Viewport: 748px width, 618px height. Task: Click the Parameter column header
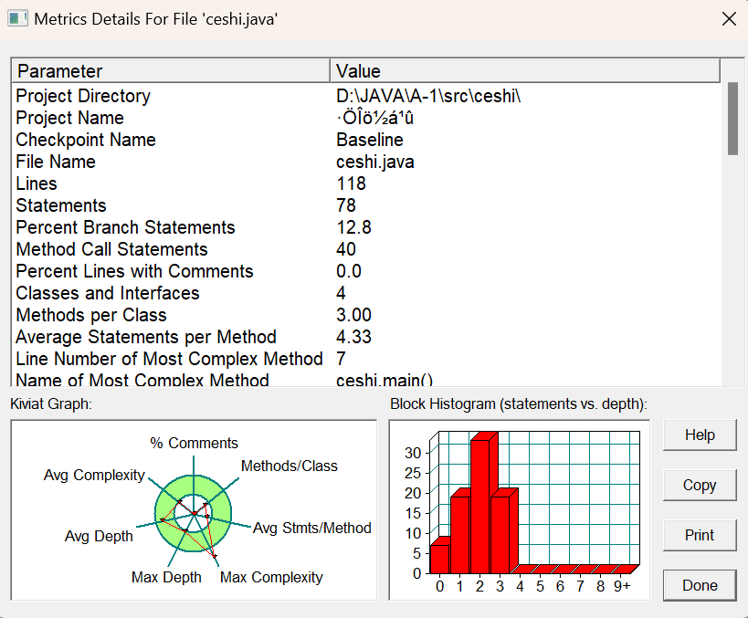pos(171,71)
